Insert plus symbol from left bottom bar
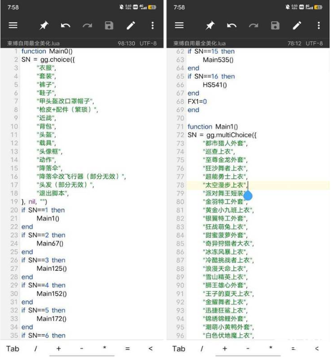Viewport: 331px width, 357px height. 59,348
